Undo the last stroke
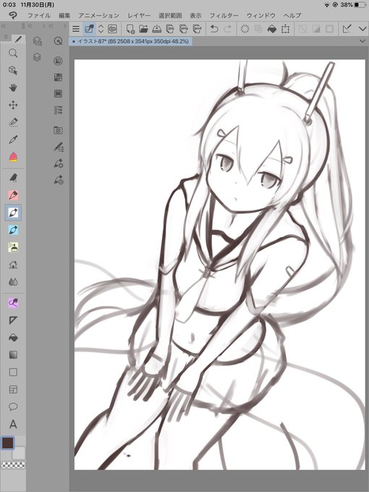The width and height of the screenshot is (369, 492). 214,29
